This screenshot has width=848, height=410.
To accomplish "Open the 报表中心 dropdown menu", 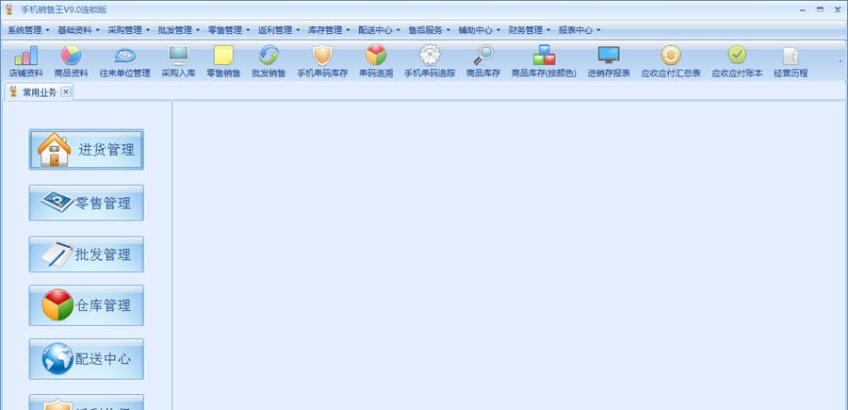I will point(579,30).
